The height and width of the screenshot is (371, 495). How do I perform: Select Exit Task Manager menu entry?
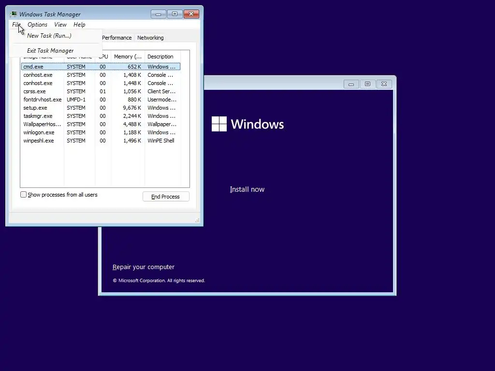50,50
